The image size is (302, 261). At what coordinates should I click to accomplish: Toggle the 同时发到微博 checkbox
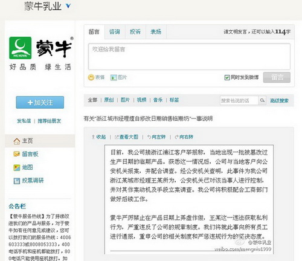point(227,77)
